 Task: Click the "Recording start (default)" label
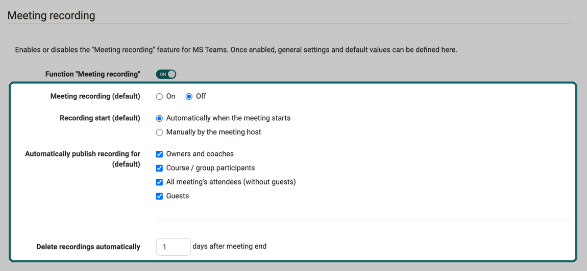coord(100,118)
